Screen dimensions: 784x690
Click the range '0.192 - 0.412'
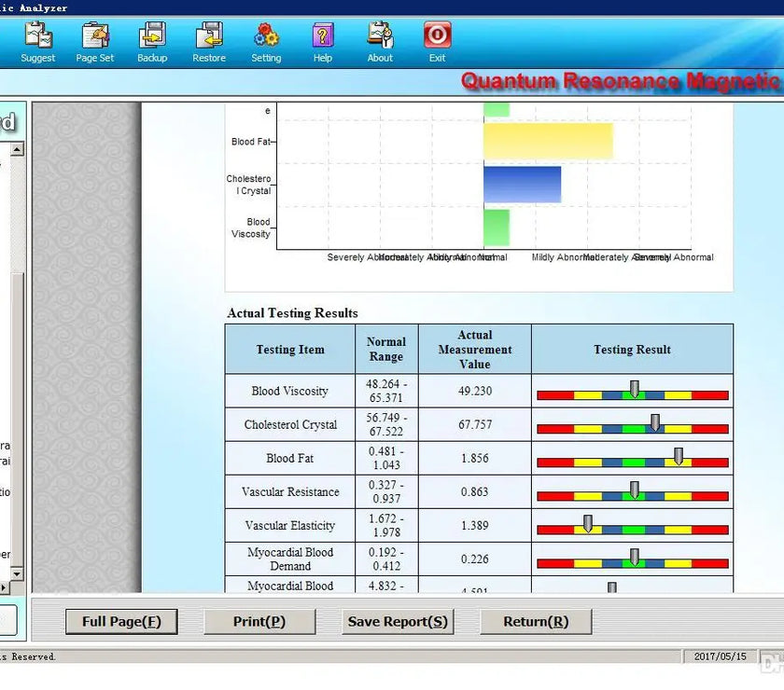pos(386,559)
